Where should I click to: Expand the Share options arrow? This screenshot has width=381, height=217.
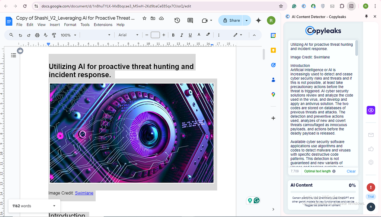pos(247,21)
